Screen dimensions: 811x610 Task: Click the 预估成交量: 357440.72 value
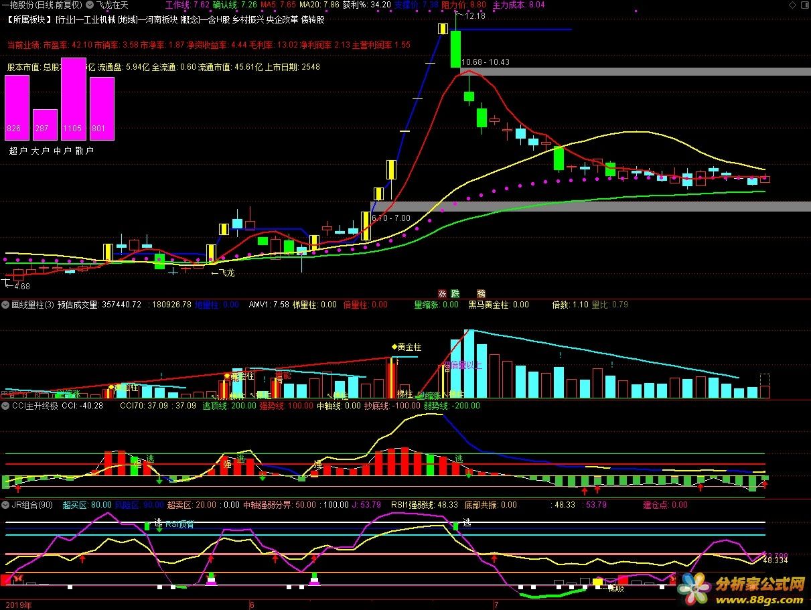100,305
